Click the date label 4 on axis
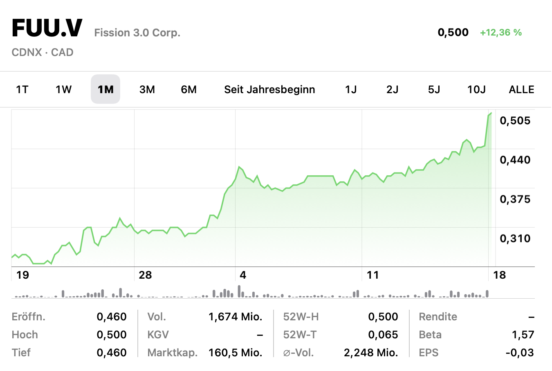This screenshot has height=371, width=552. tap(243, 275)
